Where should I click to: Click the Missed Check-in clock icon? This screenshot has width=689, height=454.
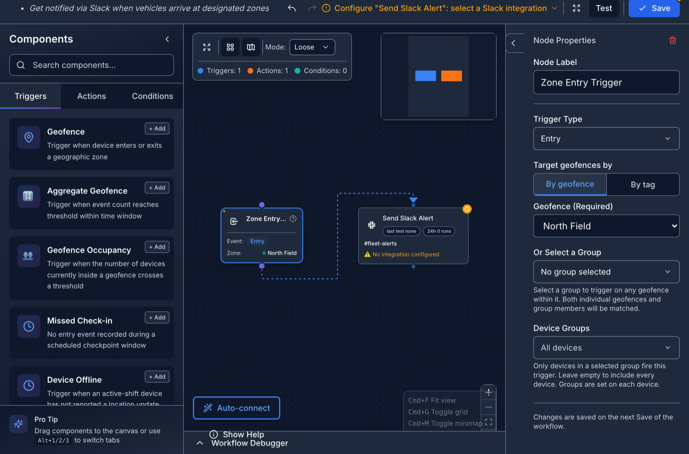pos(29,326)
